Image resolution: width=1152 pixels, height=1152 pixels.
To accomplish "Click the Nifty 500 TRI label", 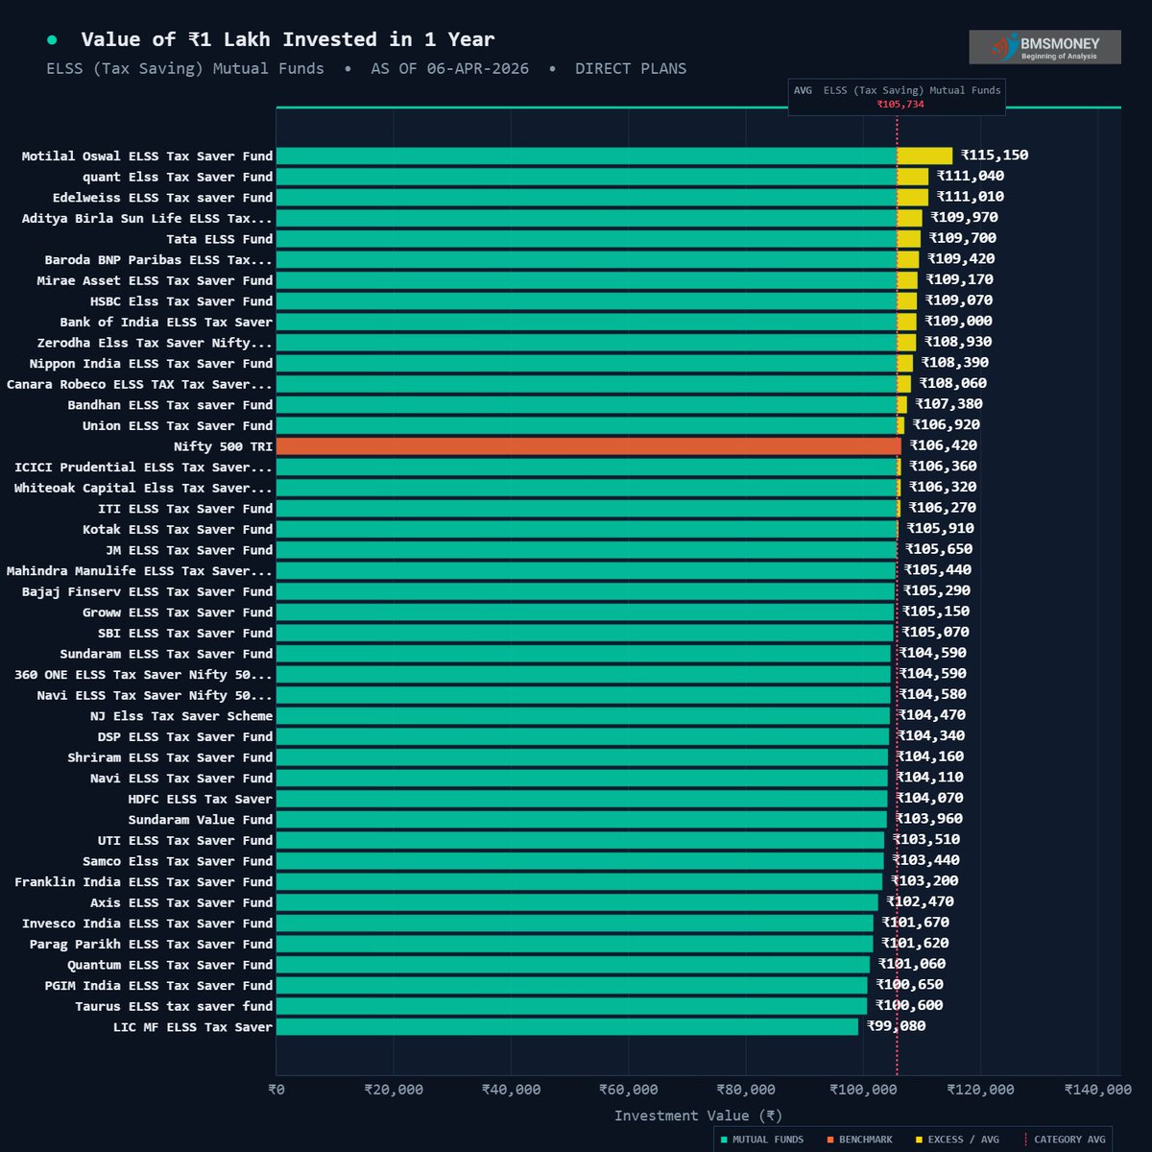I will coord(223,446).
